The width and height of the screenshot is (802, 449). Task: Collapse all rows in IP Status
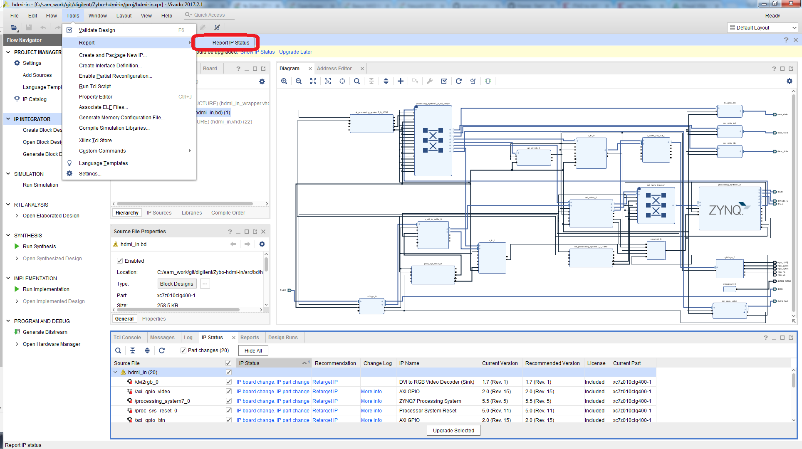[x=133, y=350]
